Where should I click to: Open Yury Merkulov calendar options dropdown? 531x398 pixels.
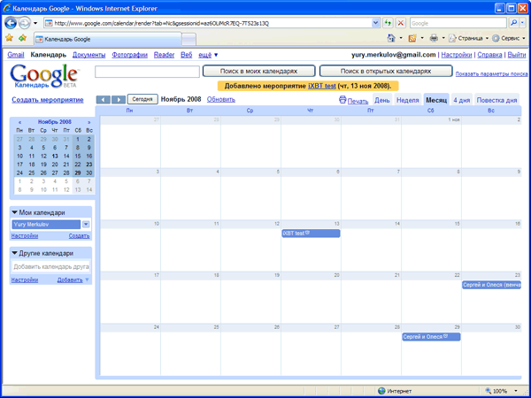click(86, 225)
